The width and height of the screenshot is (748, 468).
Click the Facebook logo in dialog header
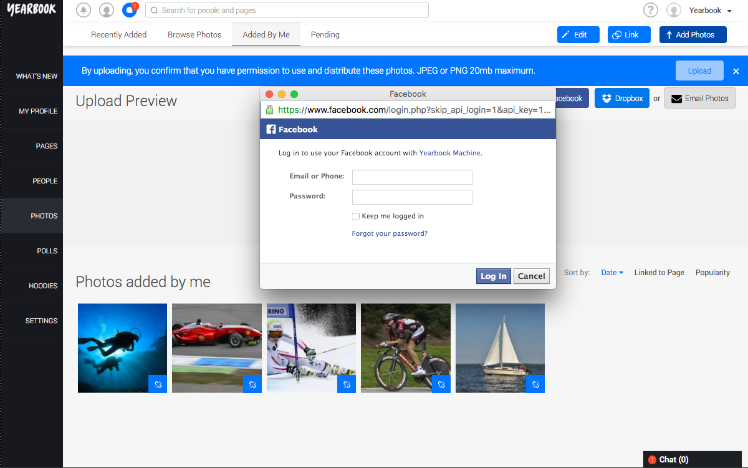click(271, 129)
